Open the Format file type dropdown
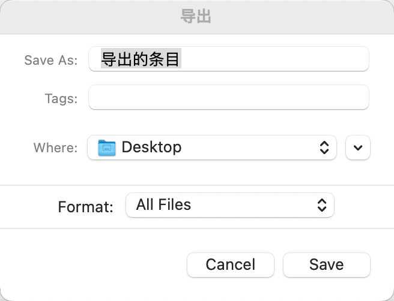 pyautogui.click(x=229, y=205)
